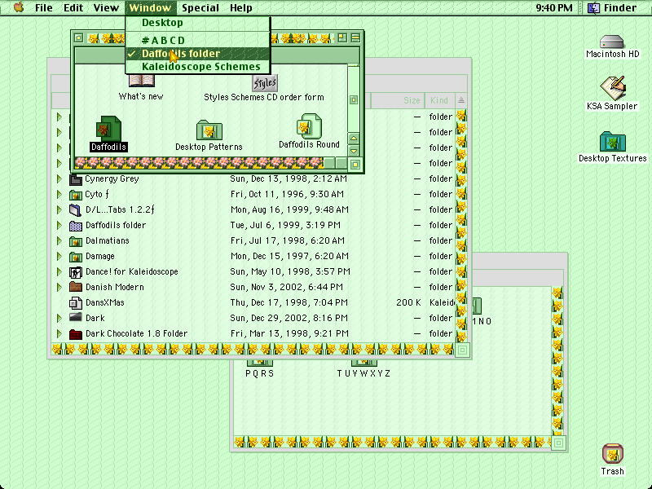Expand the Cyto ƒ folder triangle
The height and width of the screenshot is (489, 652).
59,195
